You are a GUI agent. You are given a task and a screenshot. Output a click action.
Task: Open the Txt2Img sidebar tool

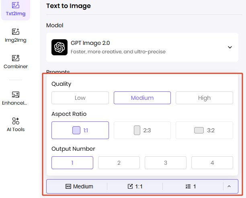pyautogui.click(x=16, y=9)
